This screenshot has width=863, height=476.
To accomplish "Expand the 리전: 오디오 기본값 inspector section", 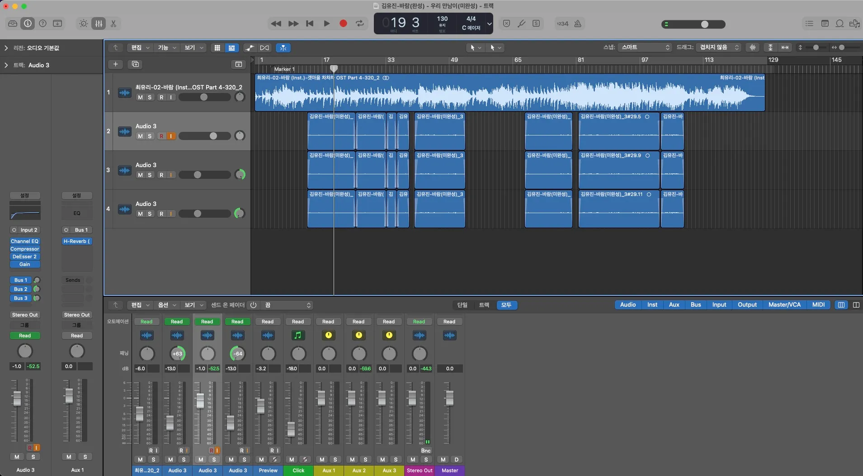I will (6, 48).
